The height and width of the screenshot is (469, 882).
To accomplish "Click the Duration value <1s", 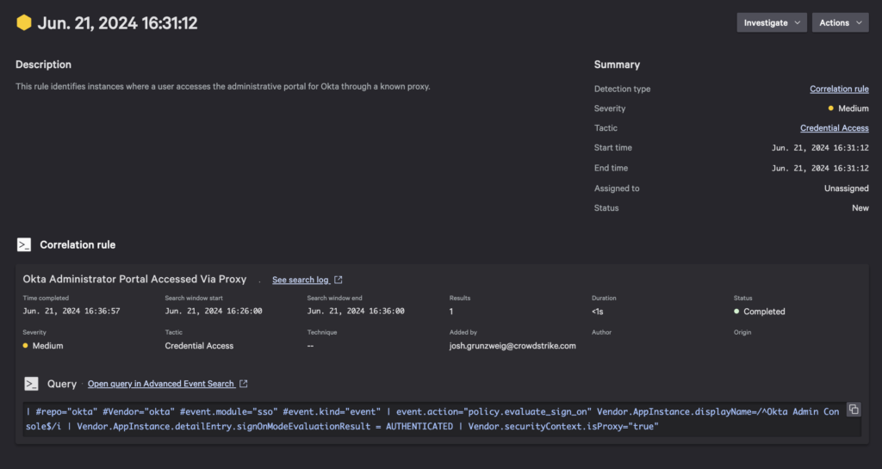I will point(598,312).
